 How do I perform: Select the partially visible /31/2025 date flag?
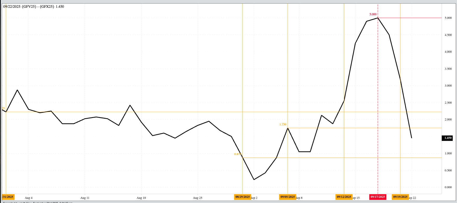(x=8, y=197)
